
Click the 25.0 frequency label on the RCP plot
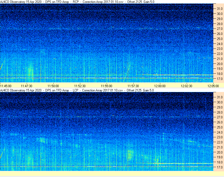(x=220, y=39)
